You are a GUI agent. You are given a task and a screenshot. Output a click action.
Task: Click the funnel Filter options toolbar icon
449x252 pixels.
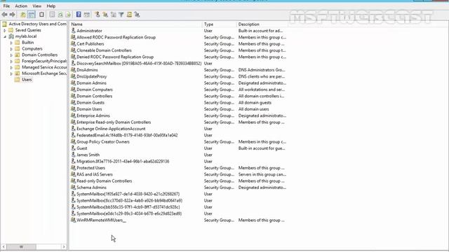coord(121,14)
